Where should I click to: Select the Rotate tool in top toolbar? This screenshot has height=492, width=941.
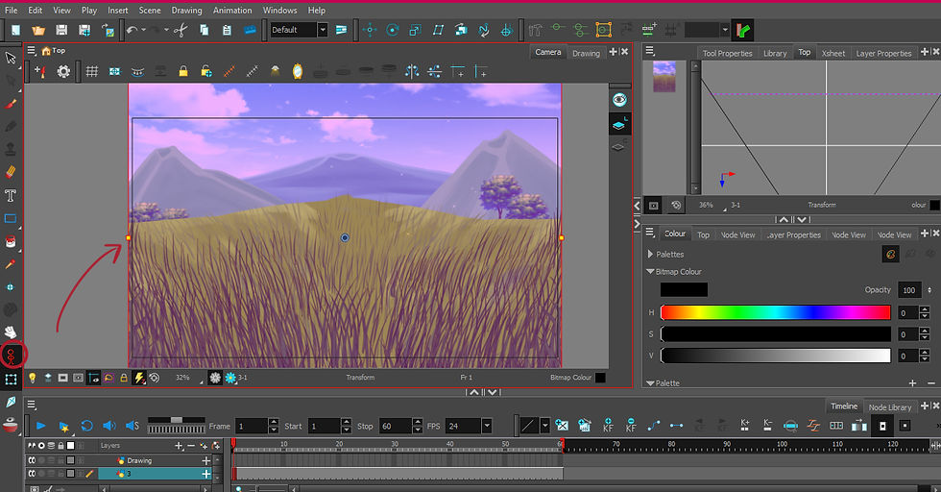click(393, 30)
